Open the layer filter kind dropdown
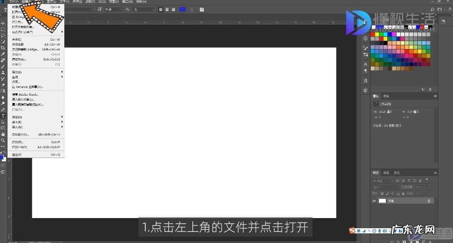This screenshot has width=453, height=243. pos(382,181)
